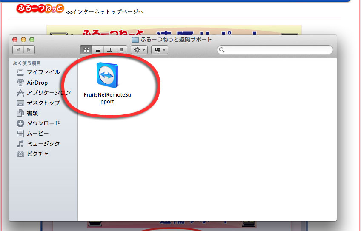Minimize the Finder window with yellow button
Screen dimensions: 361x231
[x=23, y=40]
